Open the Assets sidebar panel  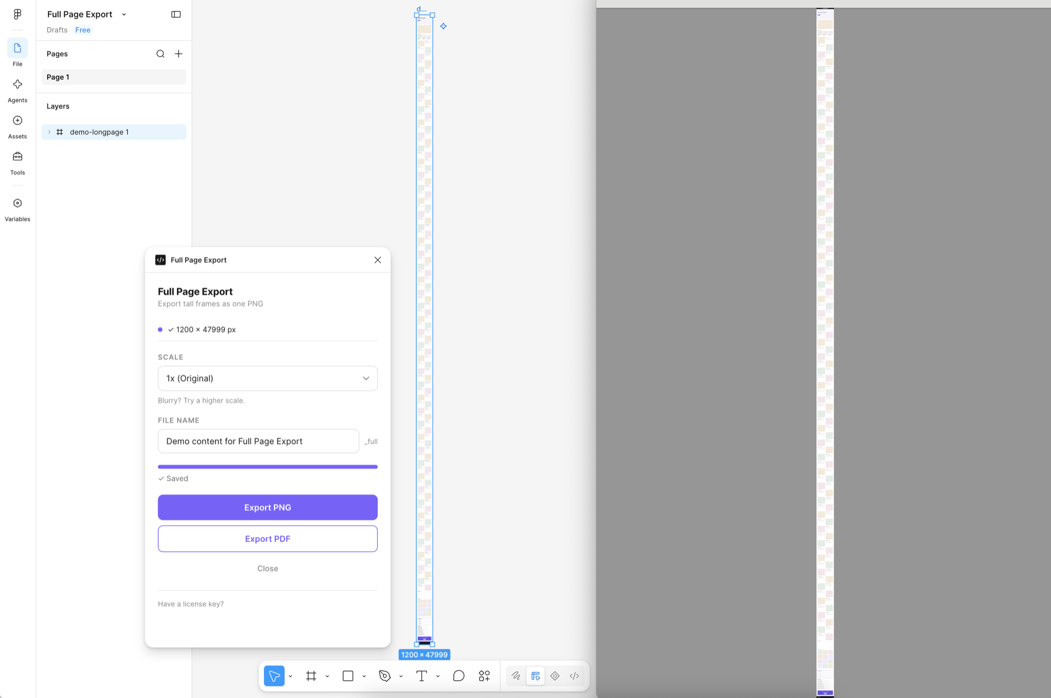click(18, 127)
